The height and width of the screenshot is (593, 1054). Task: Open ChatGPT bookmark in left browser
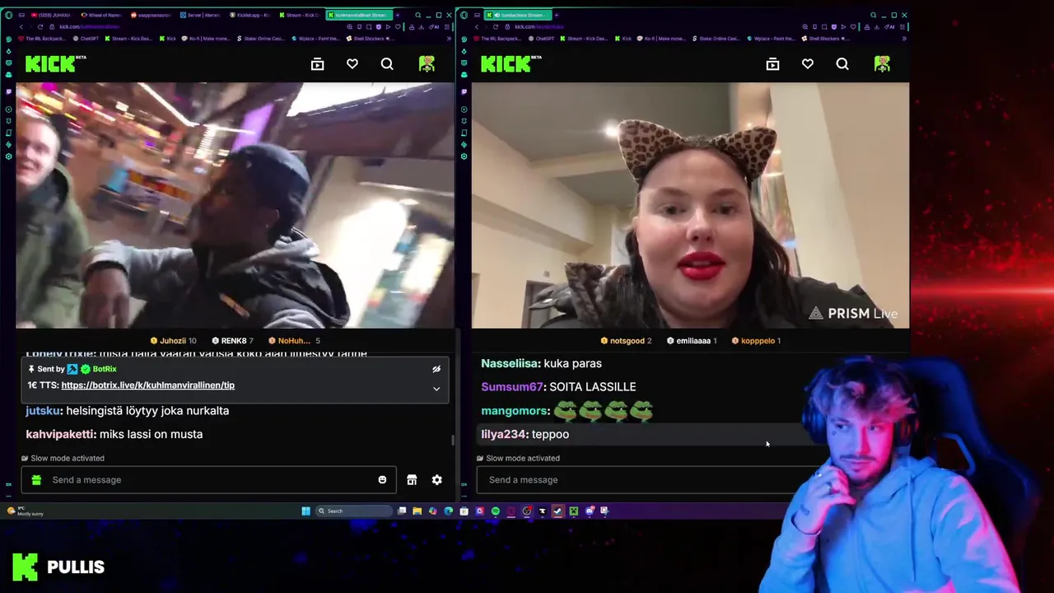86,39
